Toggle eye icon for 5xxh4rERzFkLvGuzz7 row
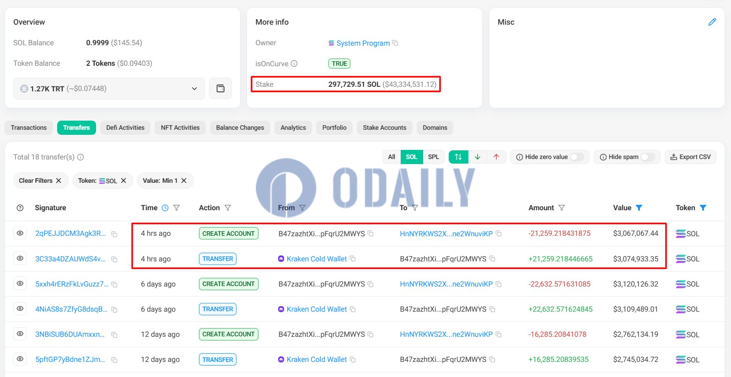The image size is (731, 377). click(20, 283)
